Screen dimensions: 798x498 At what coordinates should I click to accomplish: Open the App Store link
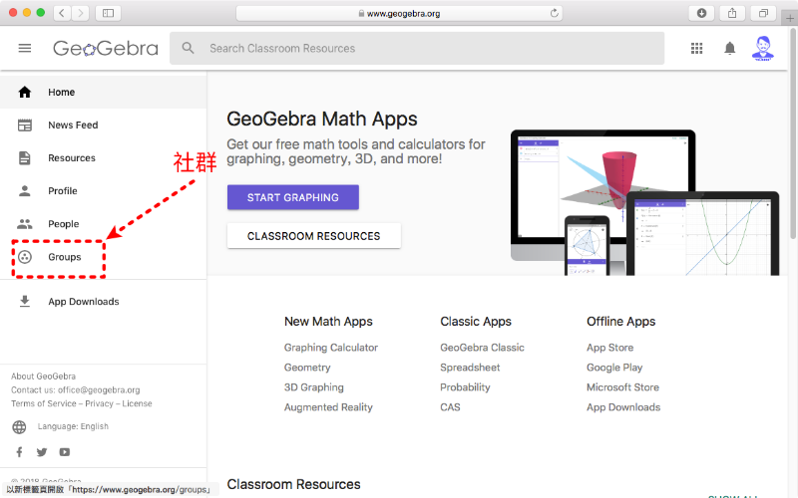pos(610,348)
